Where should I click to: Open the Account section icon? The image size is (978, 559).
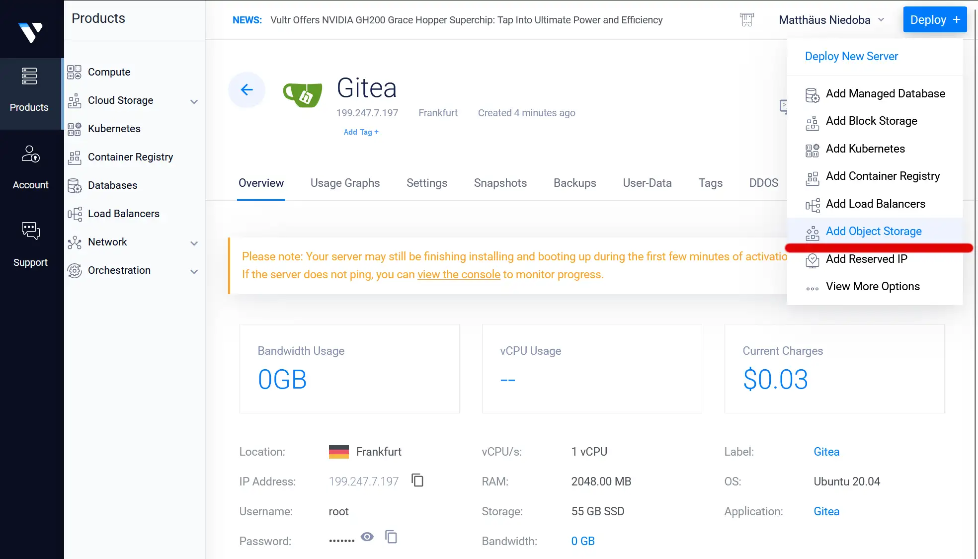[x=30, y=154]
